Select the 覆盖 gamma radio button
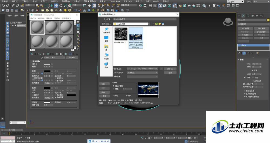 click(x=113, y=89)
